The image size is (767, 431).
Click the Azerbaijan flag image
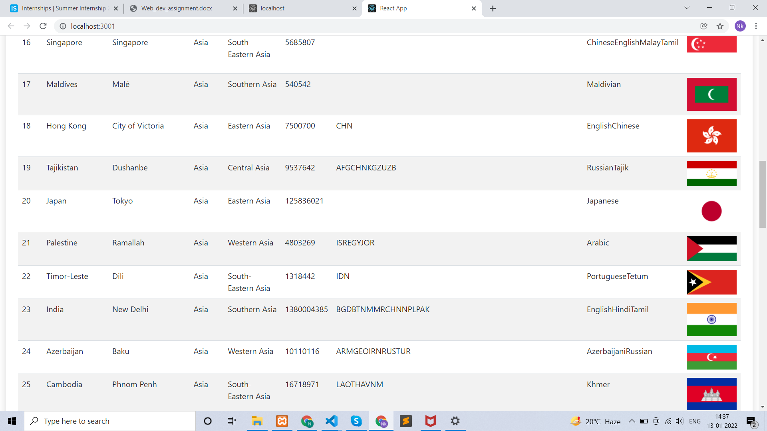point(711,357)
